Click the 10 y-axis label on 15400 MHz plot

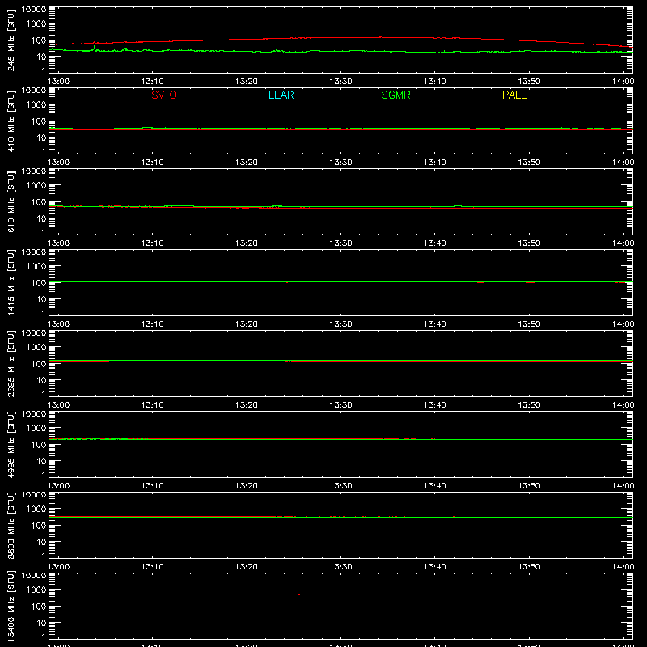[41, 623]
